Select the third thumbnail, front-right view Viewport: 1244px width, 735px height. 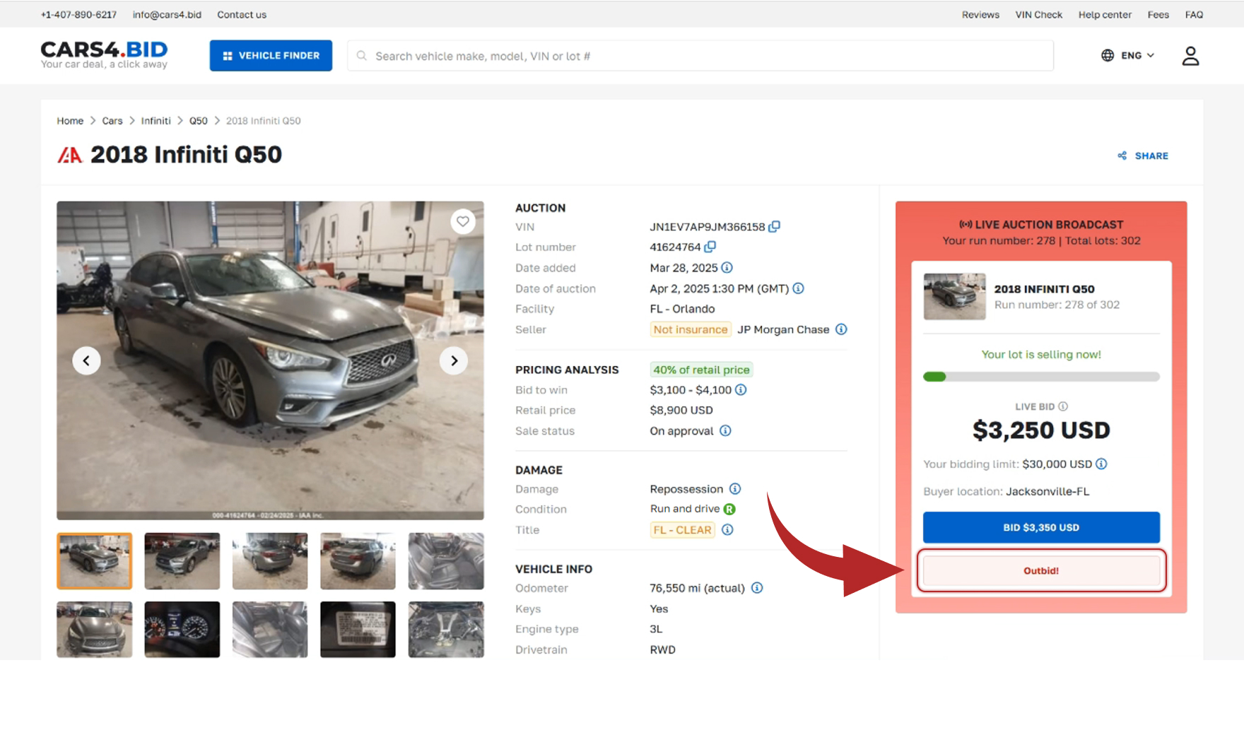pyautogui.click(x=270, y=561)
